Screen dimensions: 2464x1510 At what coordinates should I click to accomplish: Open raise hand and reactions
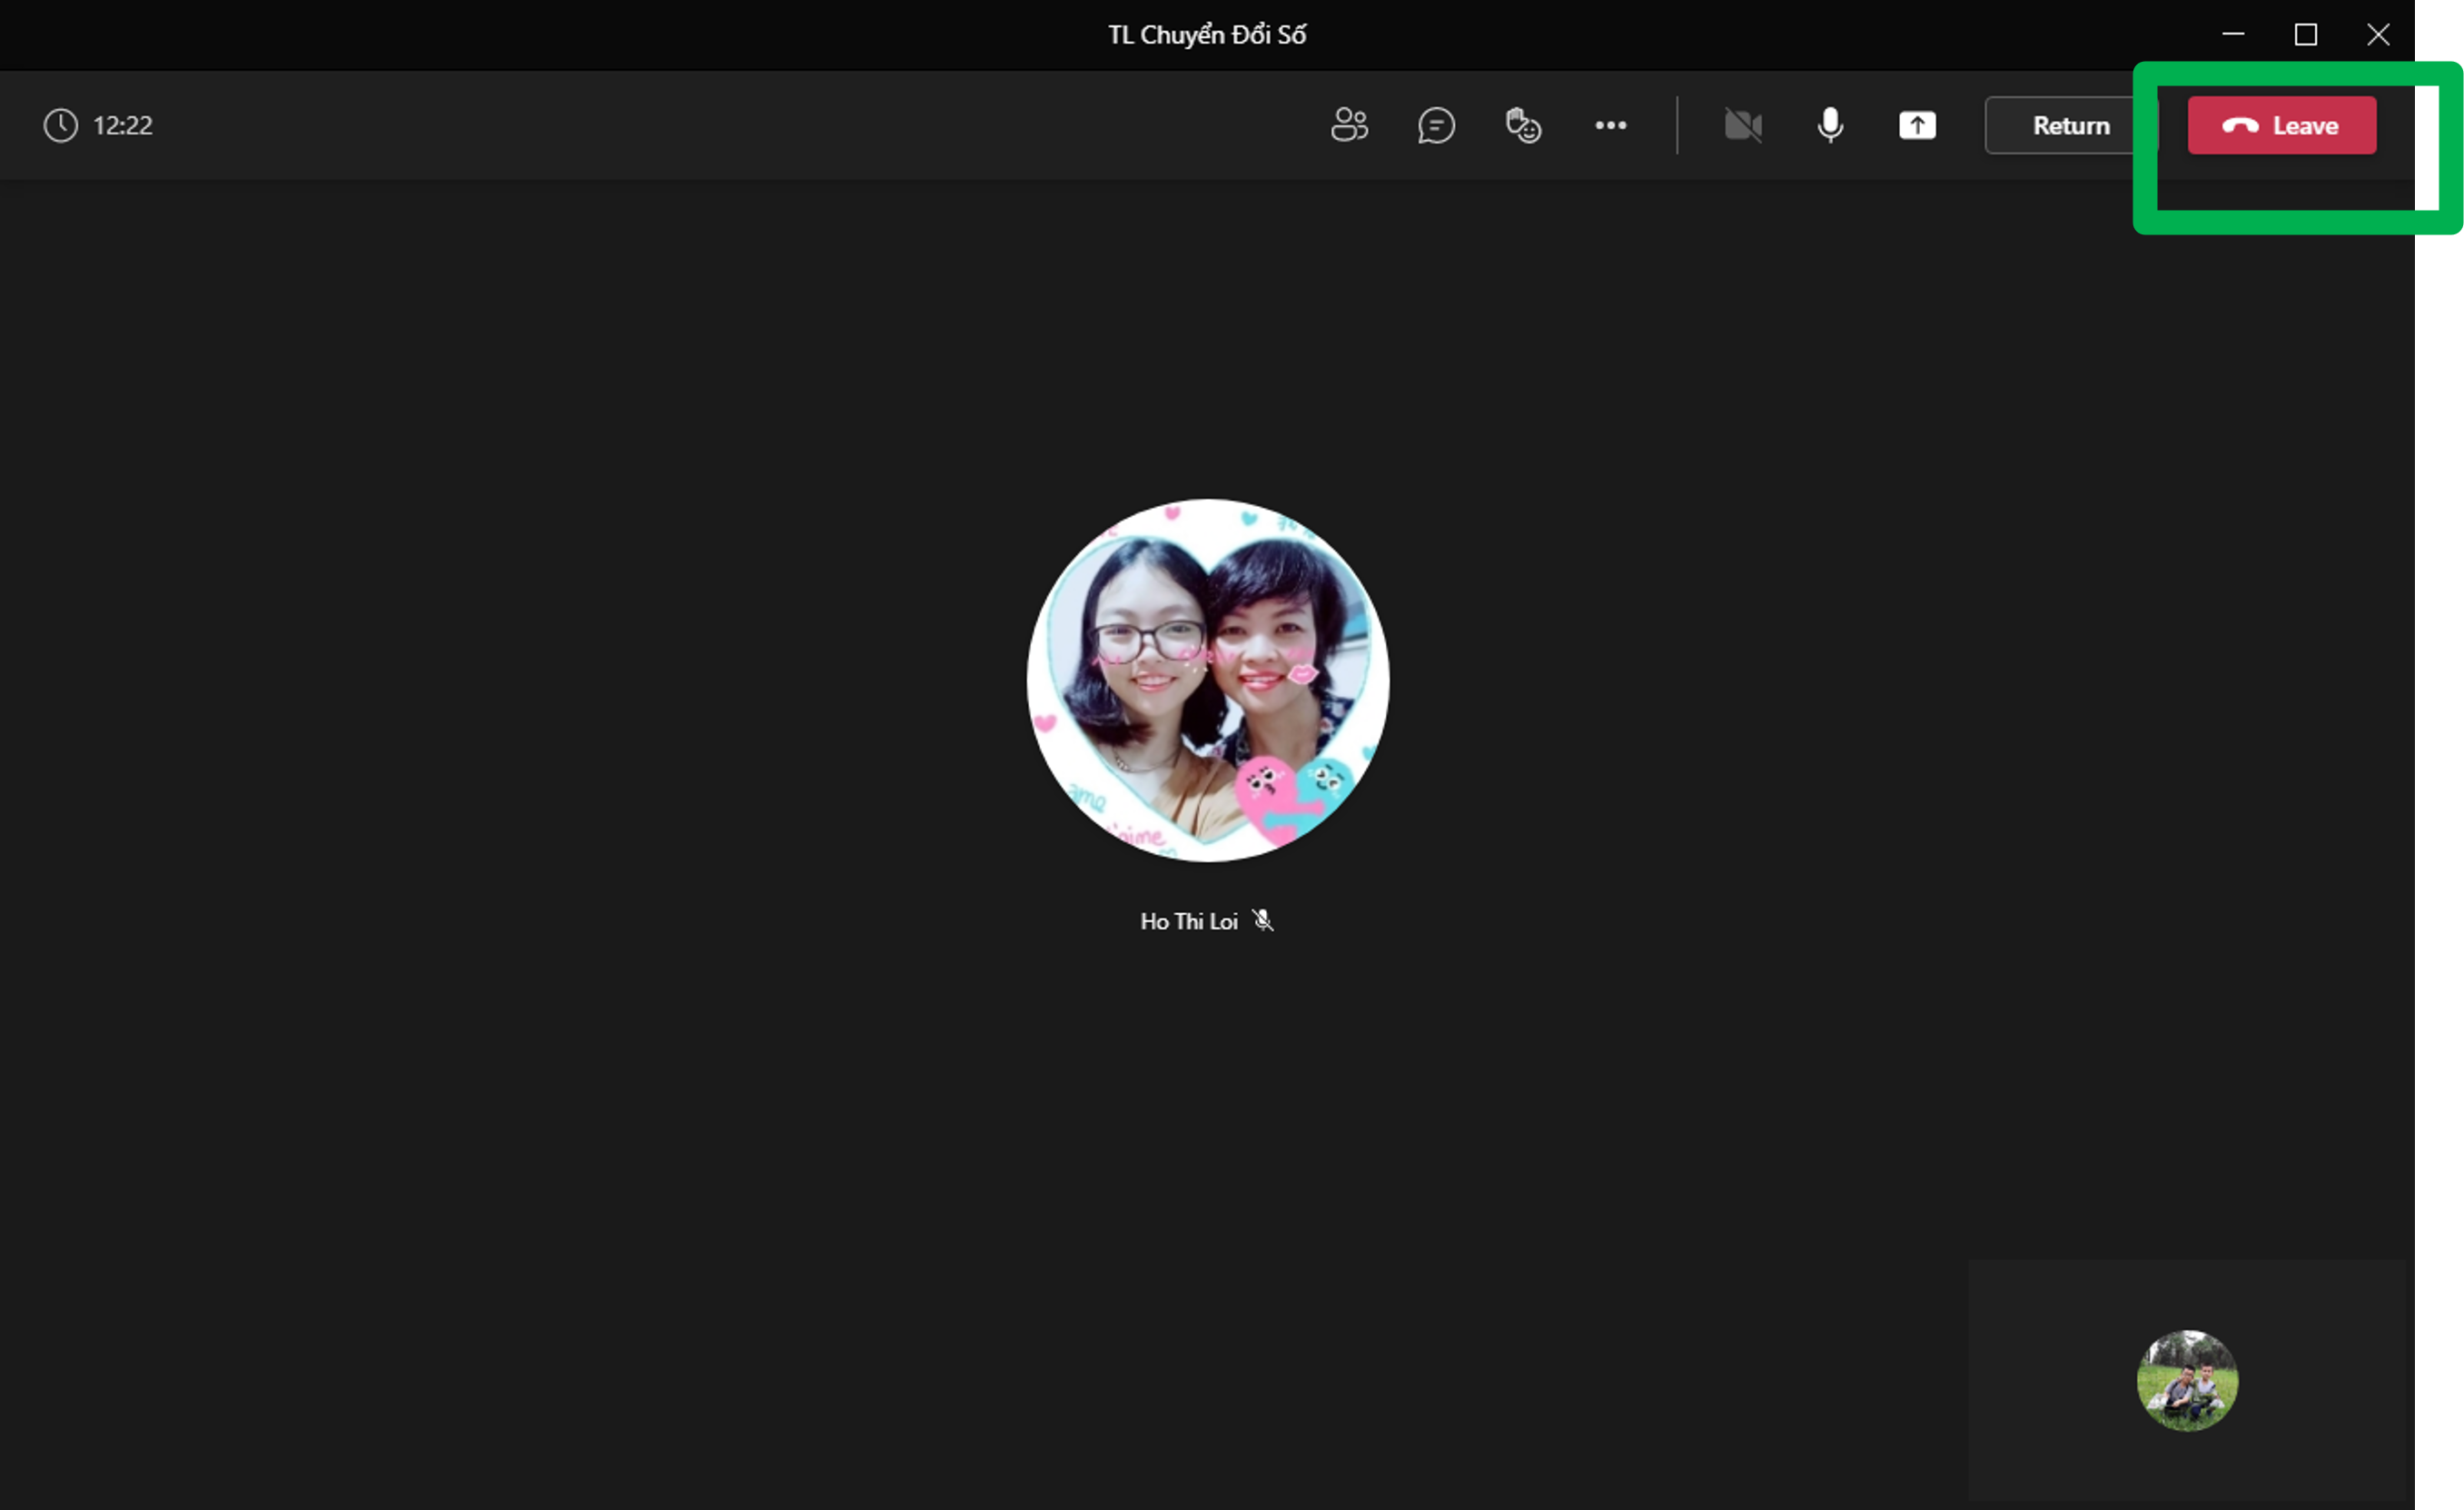(x=1523, y=125)
